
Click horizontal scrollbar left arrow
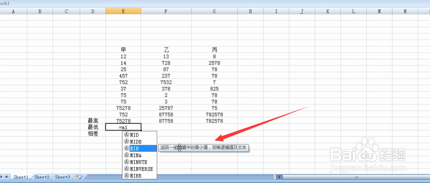click(x=279, y=177)
